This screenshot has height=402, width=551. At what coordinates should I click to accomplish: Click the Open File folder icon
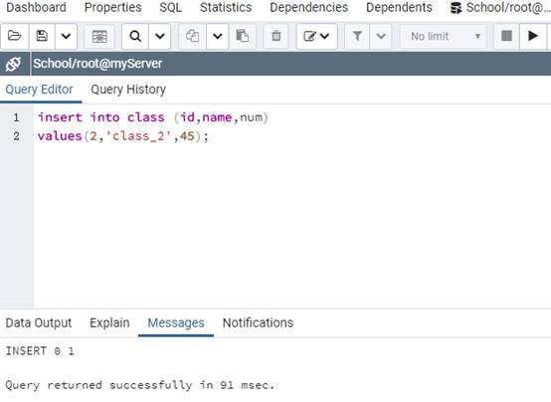pyautogui.click(x=14, y=36)
